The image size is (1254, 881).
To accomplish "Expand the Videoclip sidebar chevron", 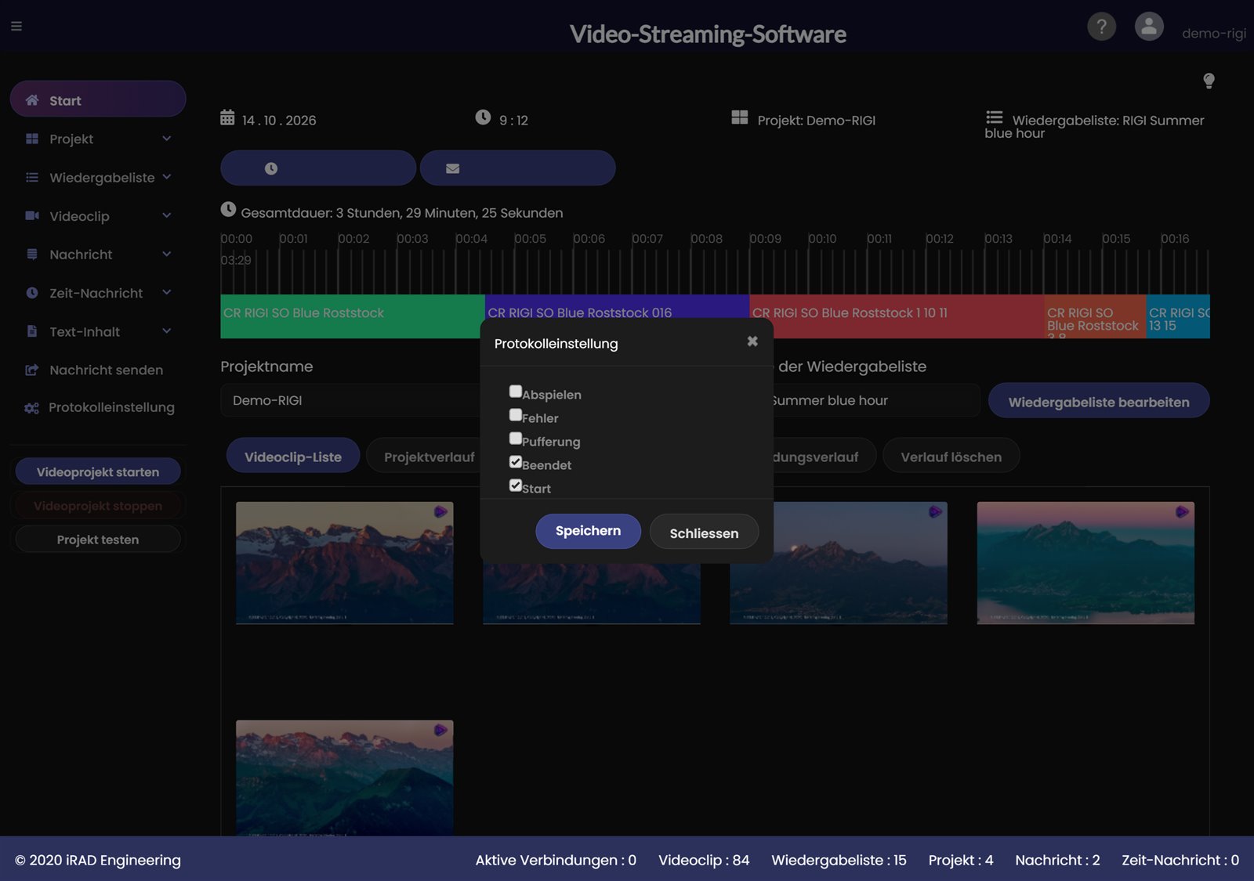I will (x=167, y=215).
